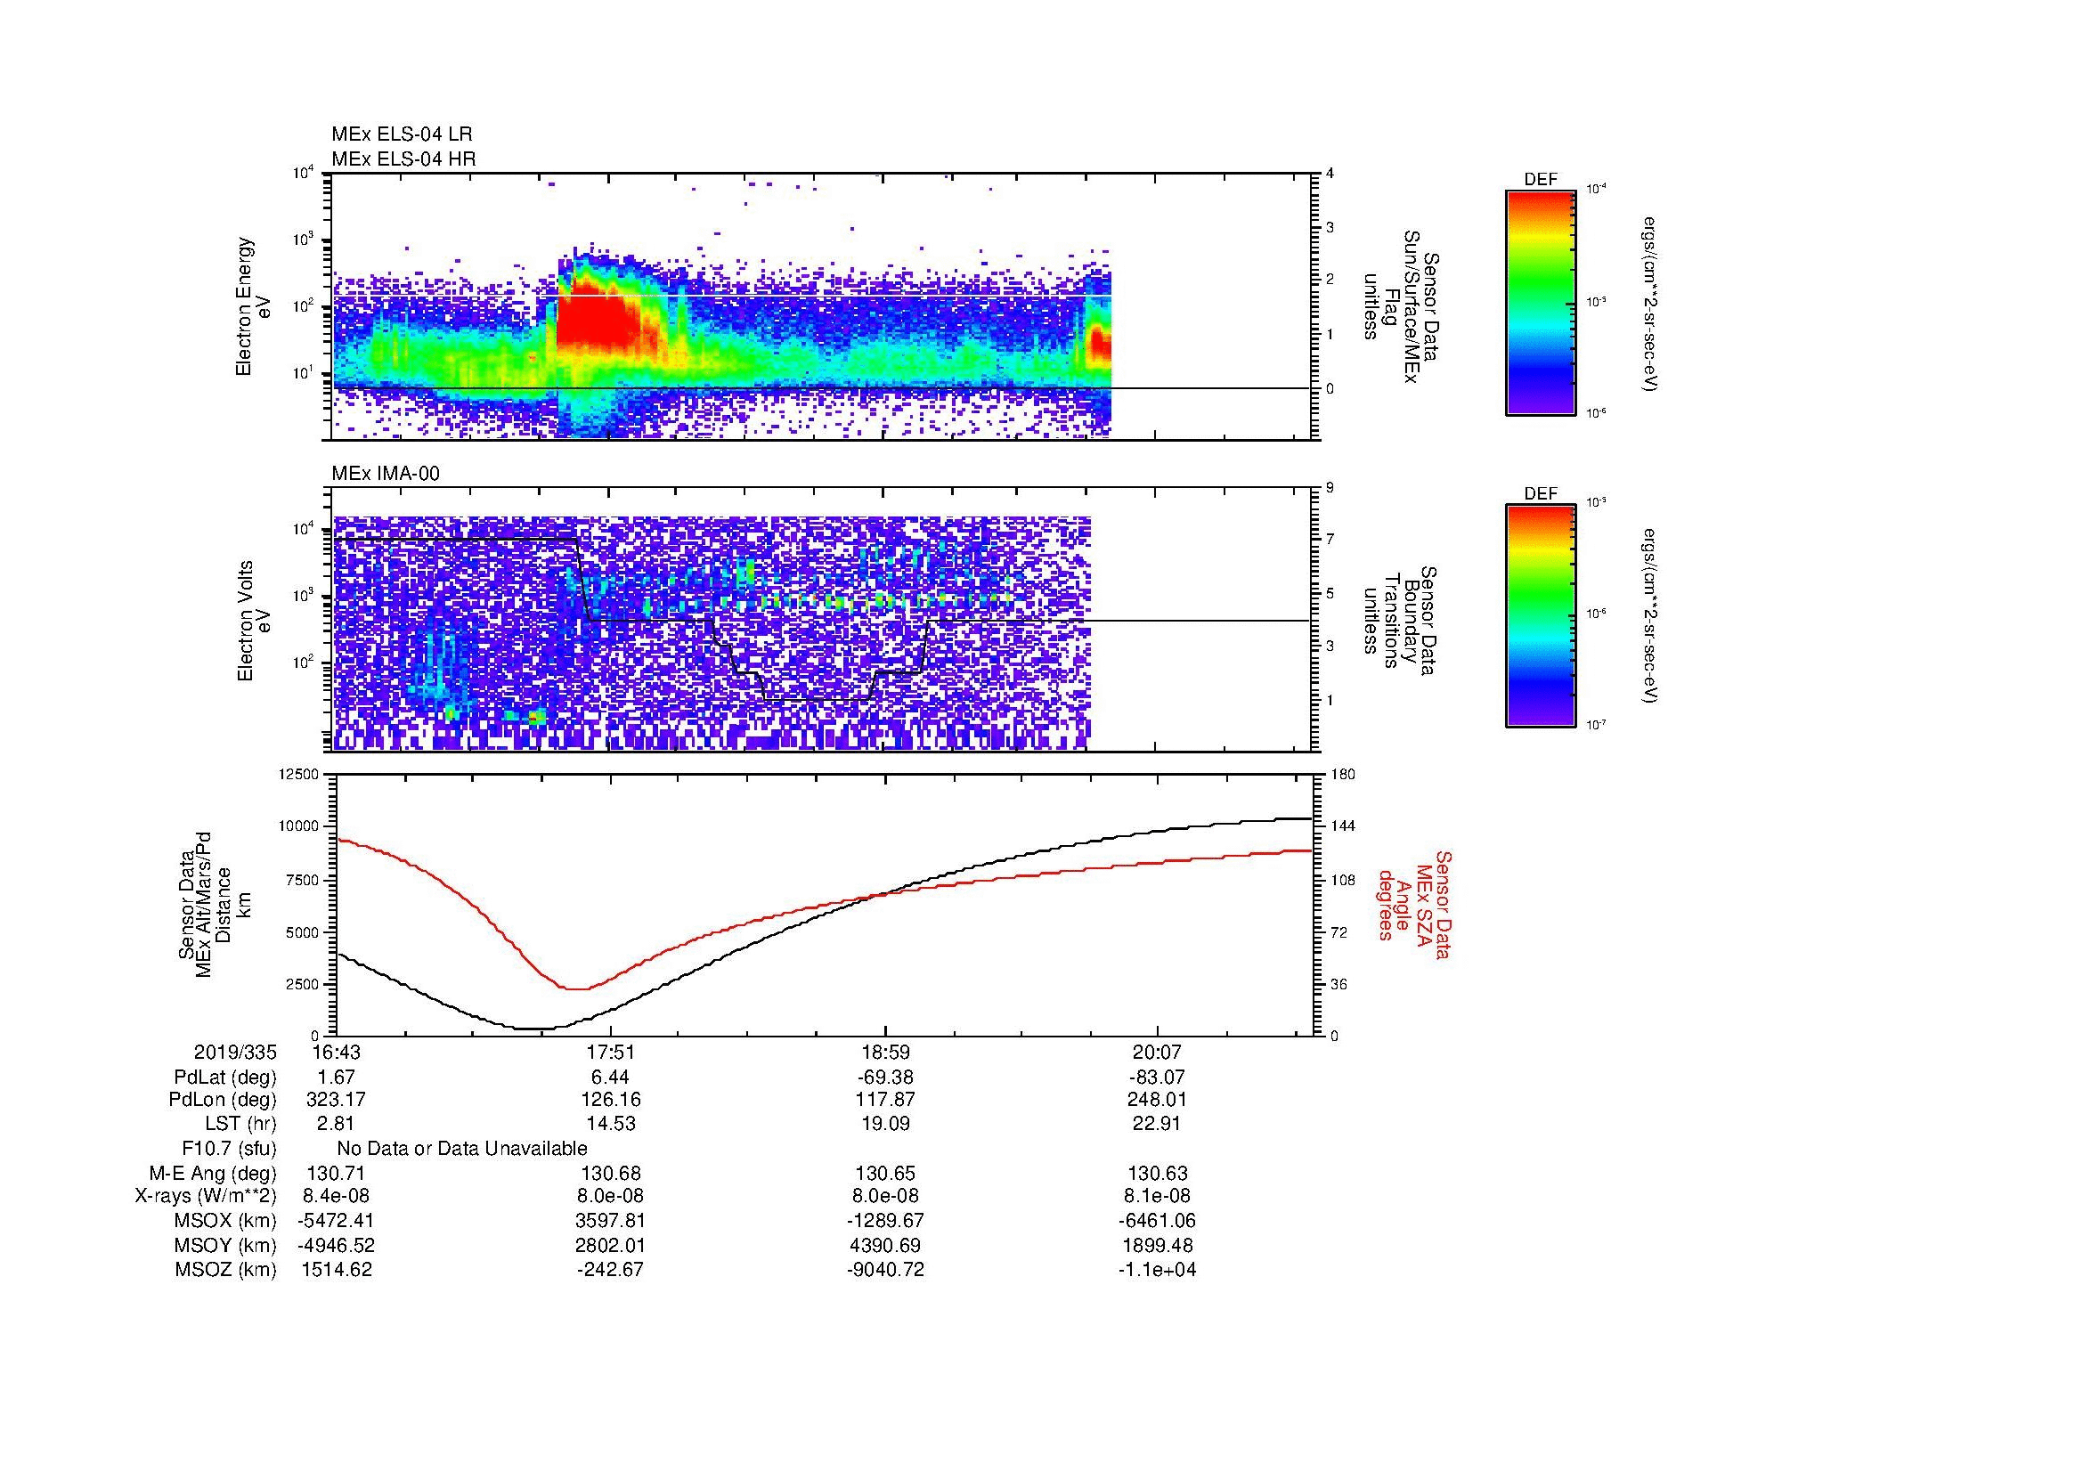
Task: Click the PdLat (deg) row label
Action: click(225, 1078)
